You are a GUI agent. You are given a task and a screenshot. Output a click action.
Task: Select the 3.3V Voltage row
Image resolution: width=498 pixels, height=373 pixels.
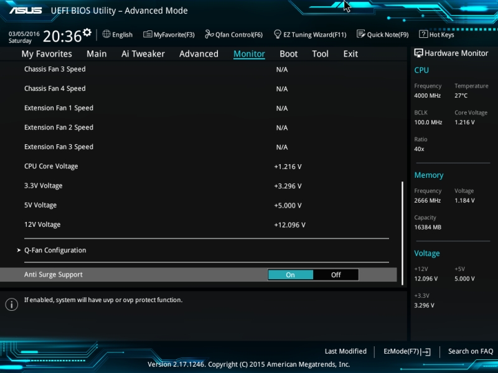[199, 186]
